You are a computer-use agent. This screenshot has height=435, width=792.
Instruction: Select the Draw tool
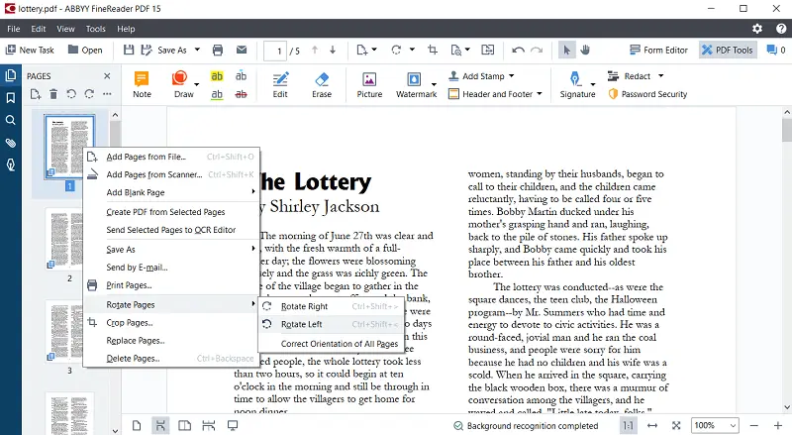[x=183, y=85]
